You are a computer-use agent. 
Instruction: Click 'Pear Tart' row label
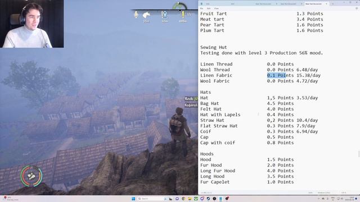click(x=212, y=25)
